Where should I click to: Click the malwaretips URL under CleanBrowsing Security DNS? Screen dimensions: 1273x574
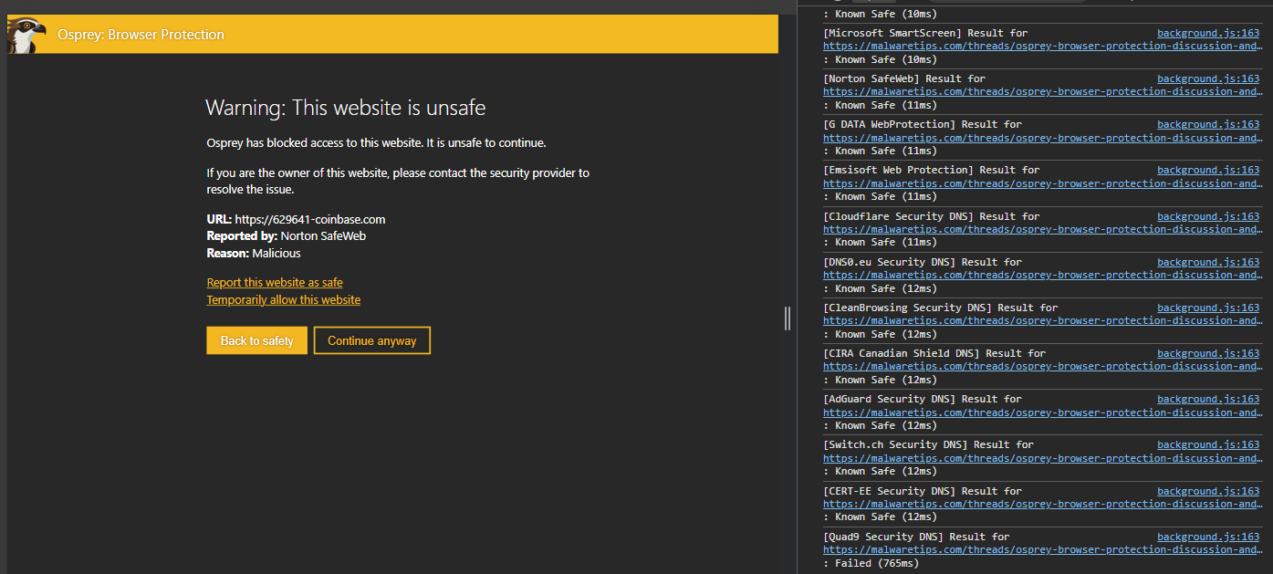[1040, 320]
